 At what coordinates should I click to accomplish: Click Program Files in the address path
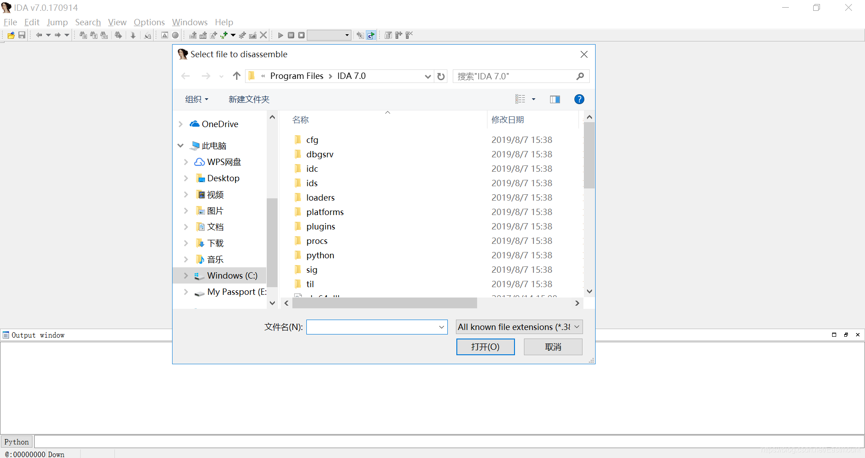[296, 76]
